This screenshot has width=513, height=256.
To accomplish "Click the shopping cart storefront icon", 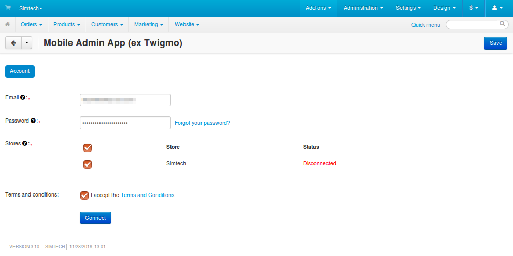I will coord(8,8).
